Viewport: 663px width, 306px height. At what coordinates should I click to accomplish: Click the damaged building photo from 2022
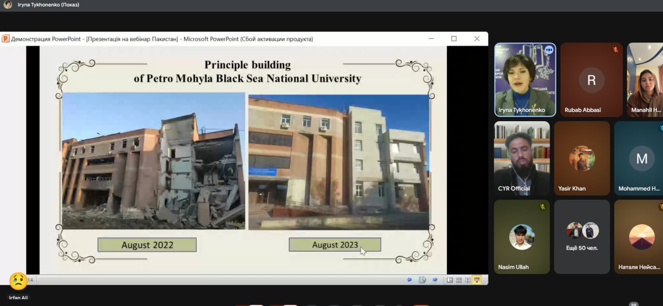tap(153, 161)
